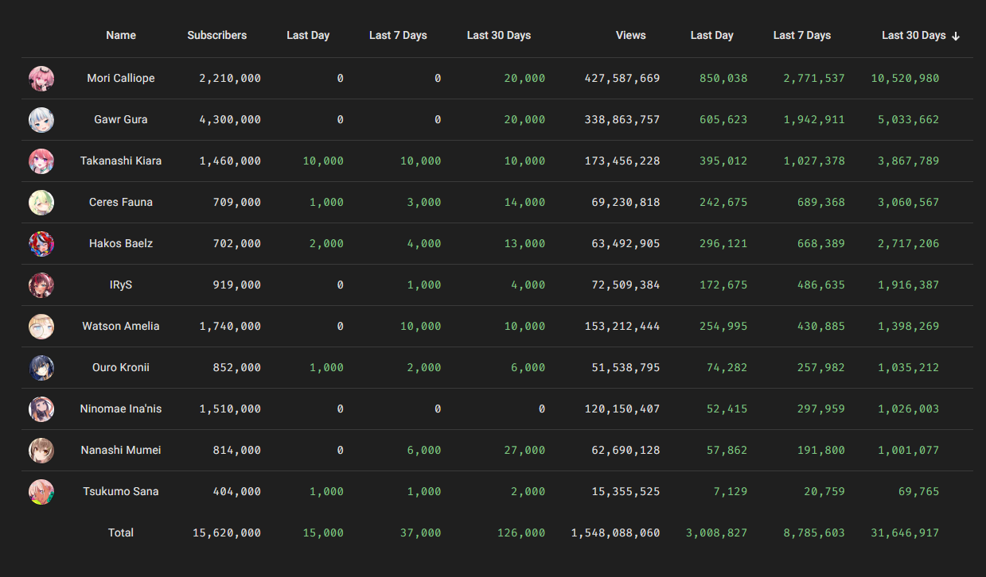
Task: Click Tsukumo Sana's avatar icon
Action: [x=41, y=492]
